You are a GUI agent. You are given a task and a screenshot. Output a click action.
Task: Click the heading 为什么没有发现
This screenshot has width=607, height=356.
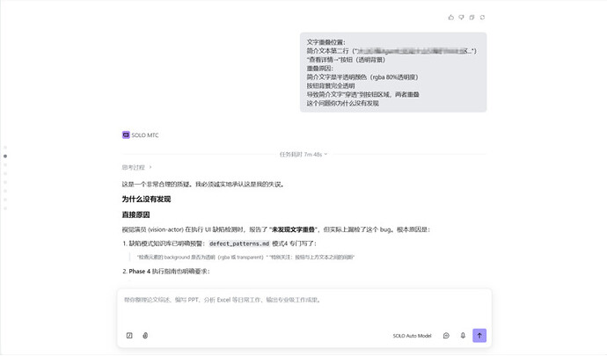click(x=146, y=200)
